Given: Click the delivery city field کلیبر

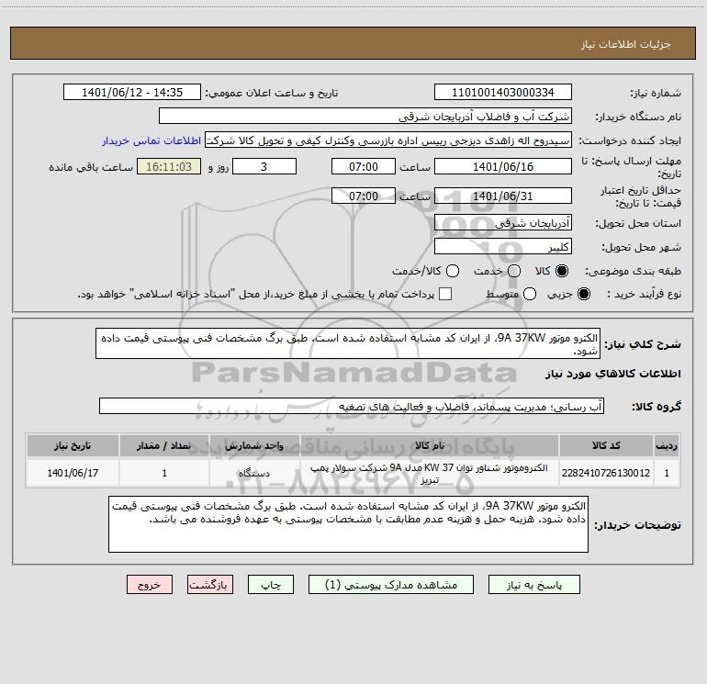Looking at the screenshot, I should [x=503, y=246].
